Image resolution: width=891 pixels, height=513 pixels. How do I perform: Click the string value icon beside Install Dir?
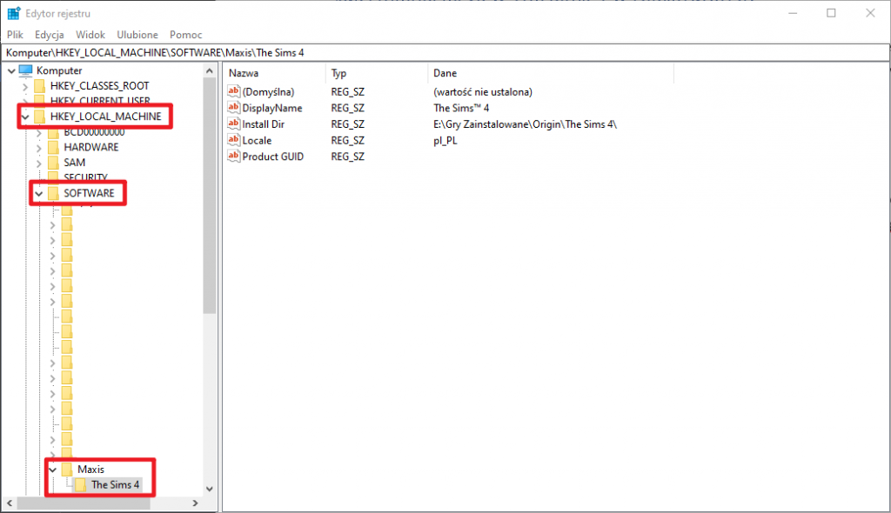tap(233, 123)
